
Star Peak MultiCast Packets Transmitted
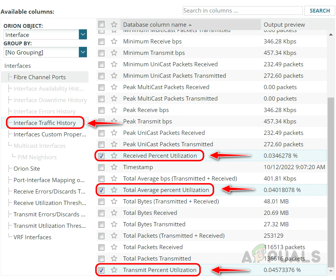pos(114,98)
